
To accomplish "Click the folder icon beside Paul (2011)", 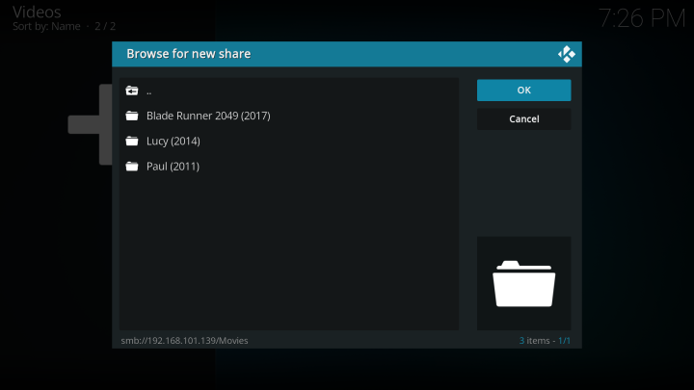I will click(132, 167).
